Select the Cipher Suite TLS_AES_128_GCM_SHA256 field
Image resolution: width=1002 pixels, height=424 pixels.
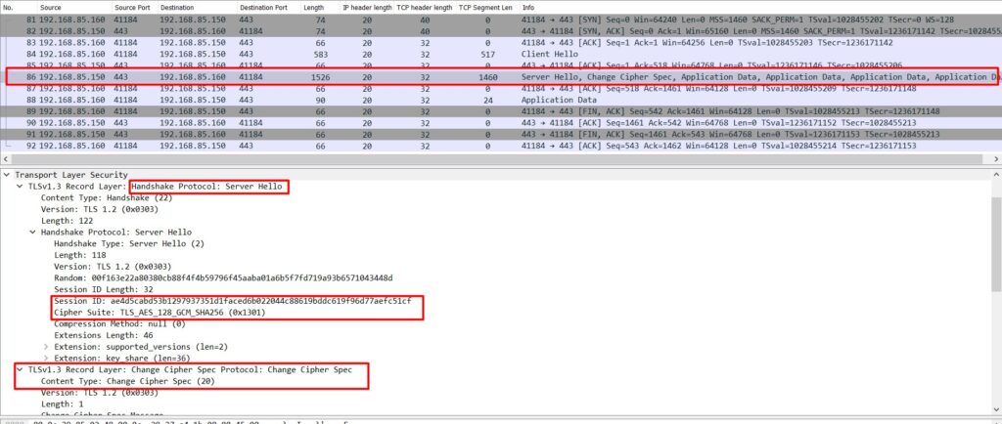[159, 313]
